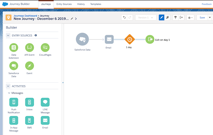This screenshot has height=135, width=213.
Task: Switch to the Entry Sources tab
Action: coord(64,4)
